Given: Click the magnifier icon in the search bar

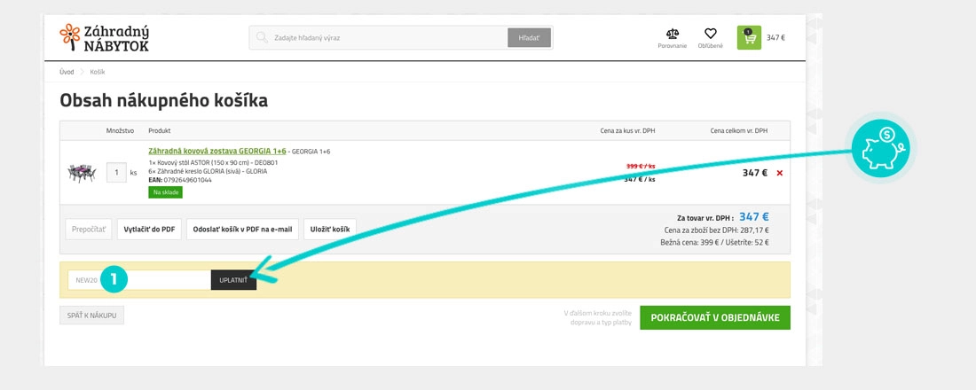Looking at the screenshot, I should [x=262, y=38].
